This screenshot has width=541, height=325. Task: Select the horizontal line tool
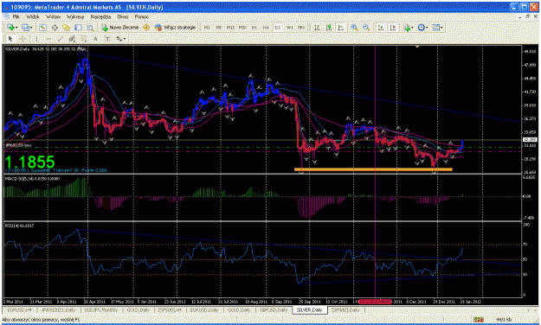point(48,39)
